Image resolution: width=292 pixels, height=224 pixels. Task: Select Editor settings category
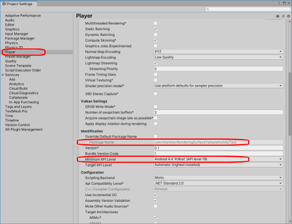tap(10, 25)
